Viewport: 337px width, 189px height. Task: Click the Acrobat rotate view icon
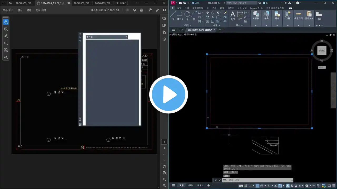point(164,167)
